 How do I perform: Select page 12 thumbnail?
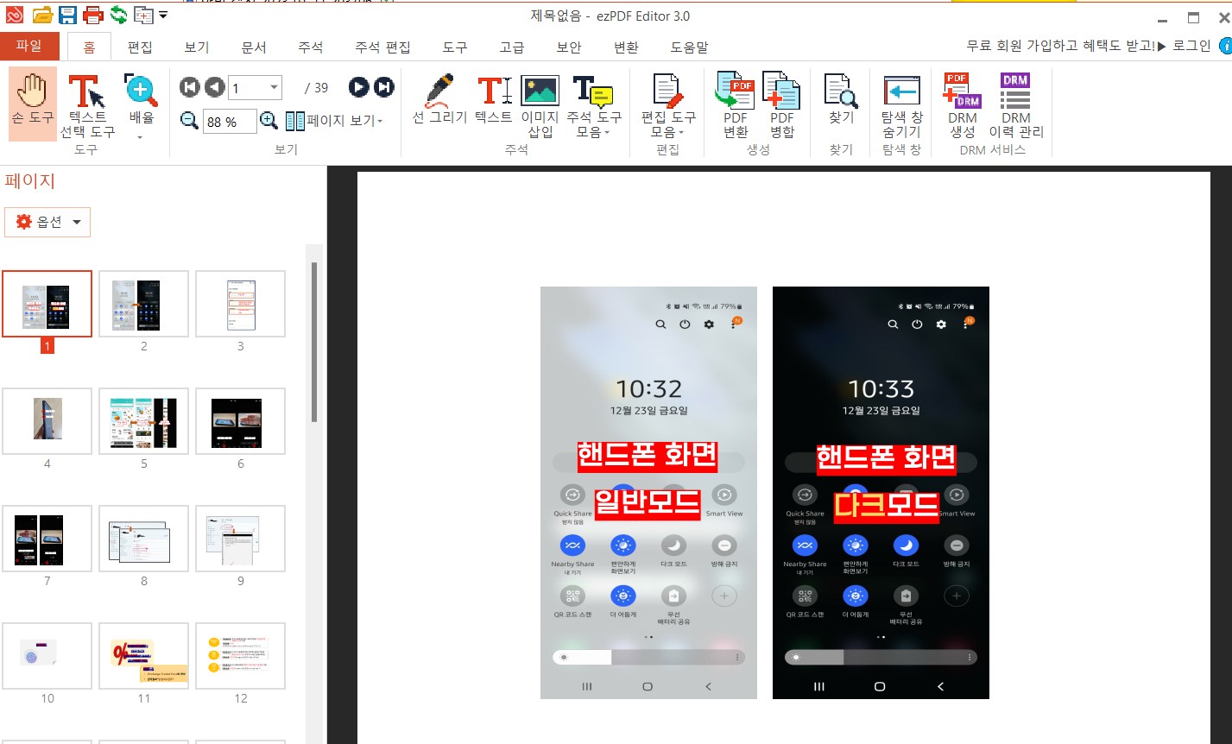coord(240,656)
